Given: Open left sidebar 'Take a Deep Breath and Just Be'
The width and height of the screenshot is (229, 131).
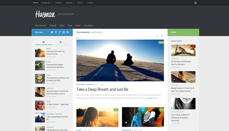Looking at the screenshot, I should (57, 118).
